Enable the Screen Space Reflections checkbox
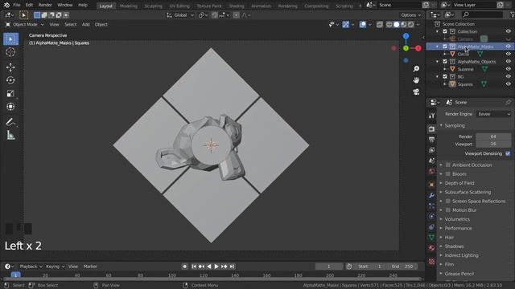This screenshot has width=515, height=289. [448, 201]
